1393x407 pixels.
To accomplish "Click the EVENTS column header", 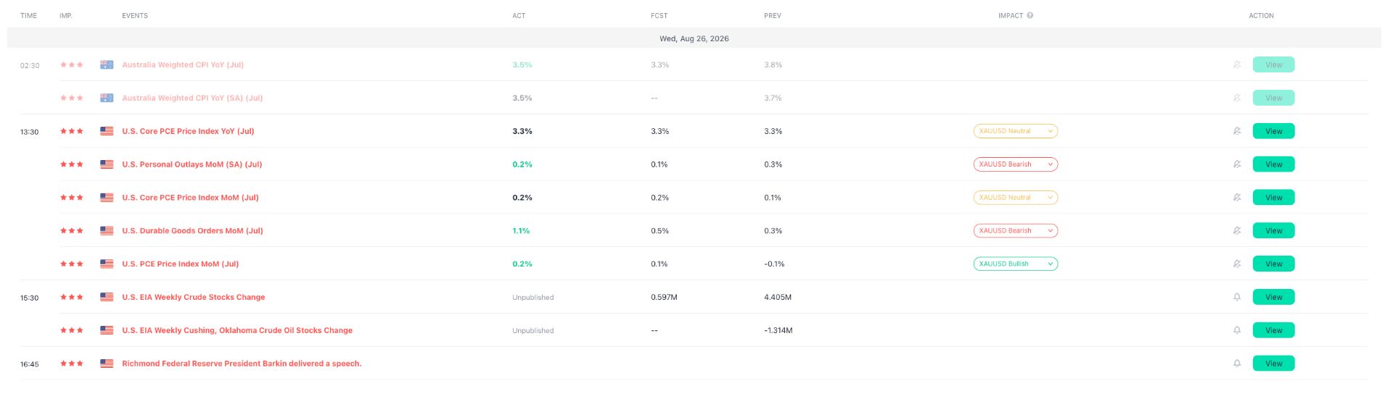I will [135, 15].
